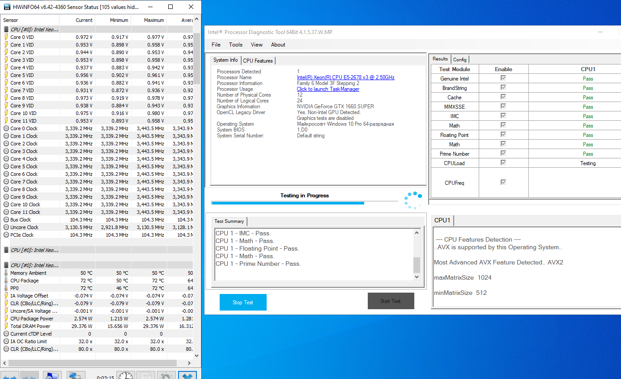Toggle the Floating Point enable checkbox
The image size is (621, 379).
(x=503, y=135)
